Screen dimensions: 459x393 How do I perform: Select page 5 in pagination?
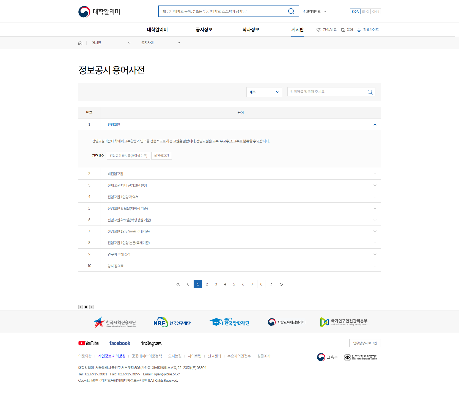pyautogui.click(x=234, y=284)
